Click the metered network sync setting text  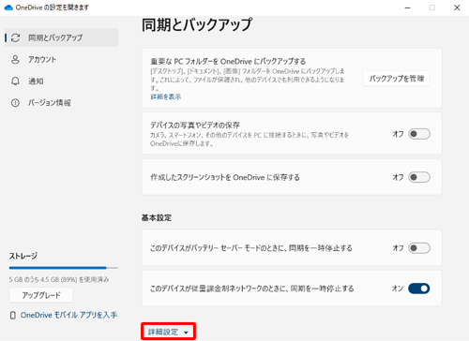coord(252,289)
